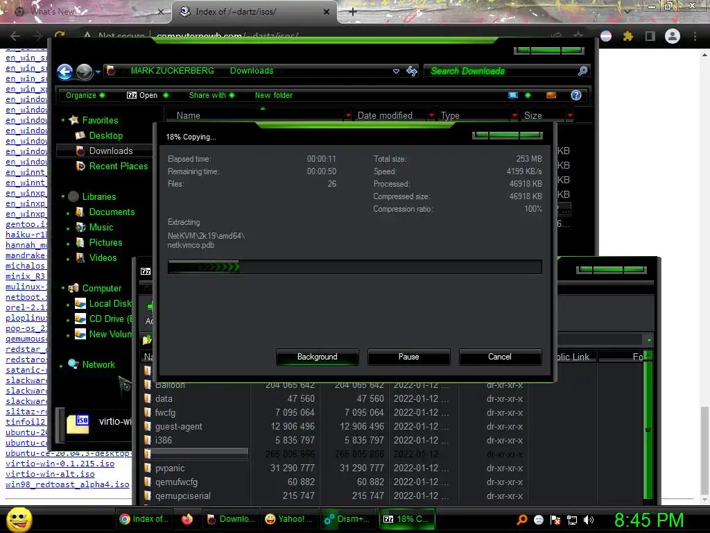Open the Chrome profile avatar icon

point(673,36)
